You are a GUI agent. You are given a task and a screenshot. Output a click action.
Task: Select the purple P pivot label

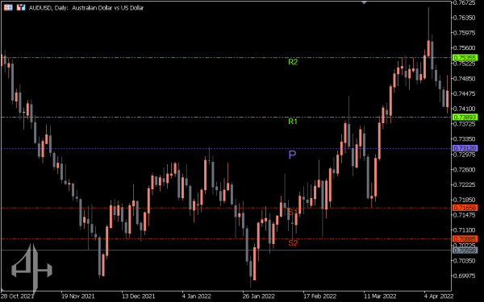(x=292, y=155)
